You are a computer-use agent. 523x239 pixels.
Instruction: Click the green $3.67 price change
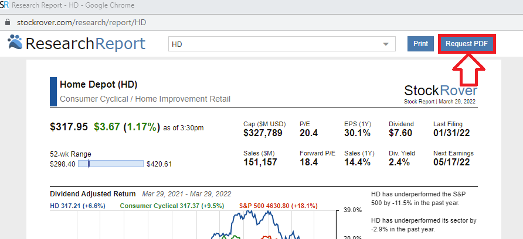click(x=107, y=127)
